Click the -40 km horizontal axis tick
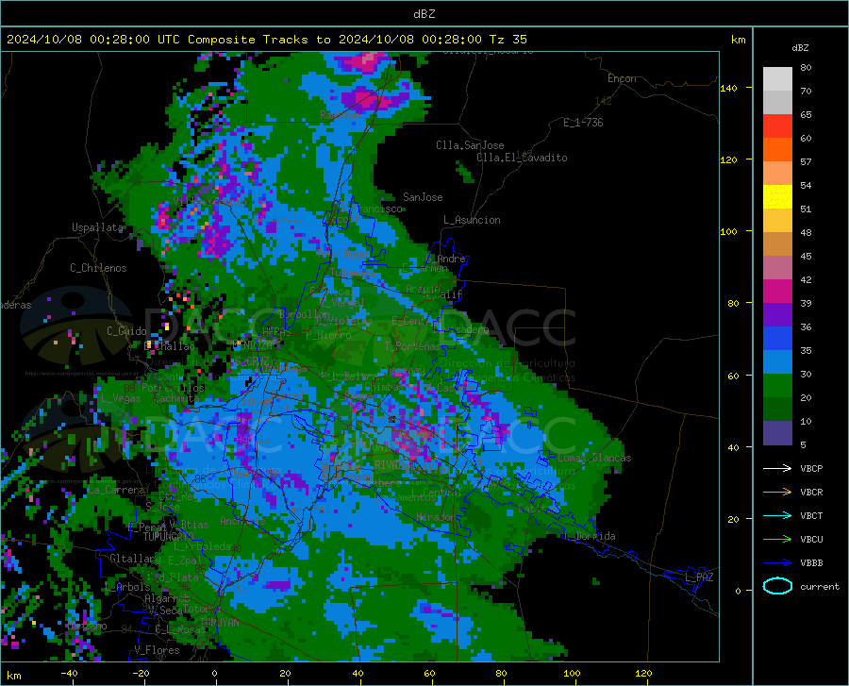Image resolution: width=849 pixels, height=686 pixels. pyautogui.click(x=69, y=673)
